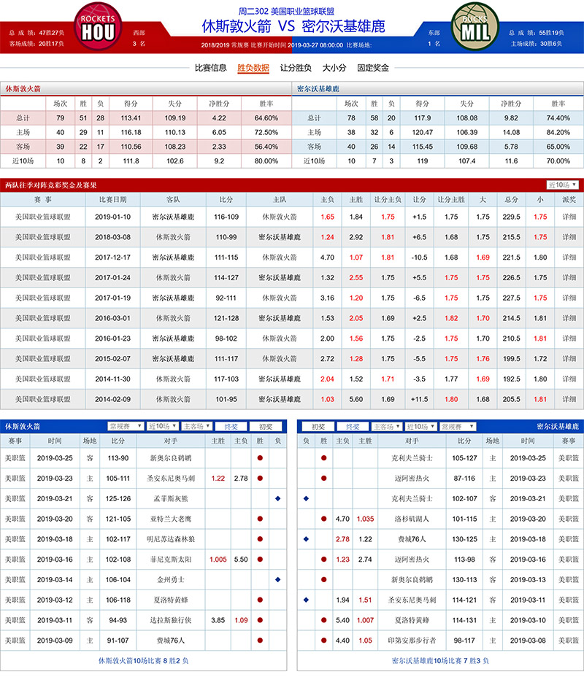The width and height of the screenshot is (584, 677).
Task: Open 详细 link for 2019-01-10 match
Action: coord(569,217)
